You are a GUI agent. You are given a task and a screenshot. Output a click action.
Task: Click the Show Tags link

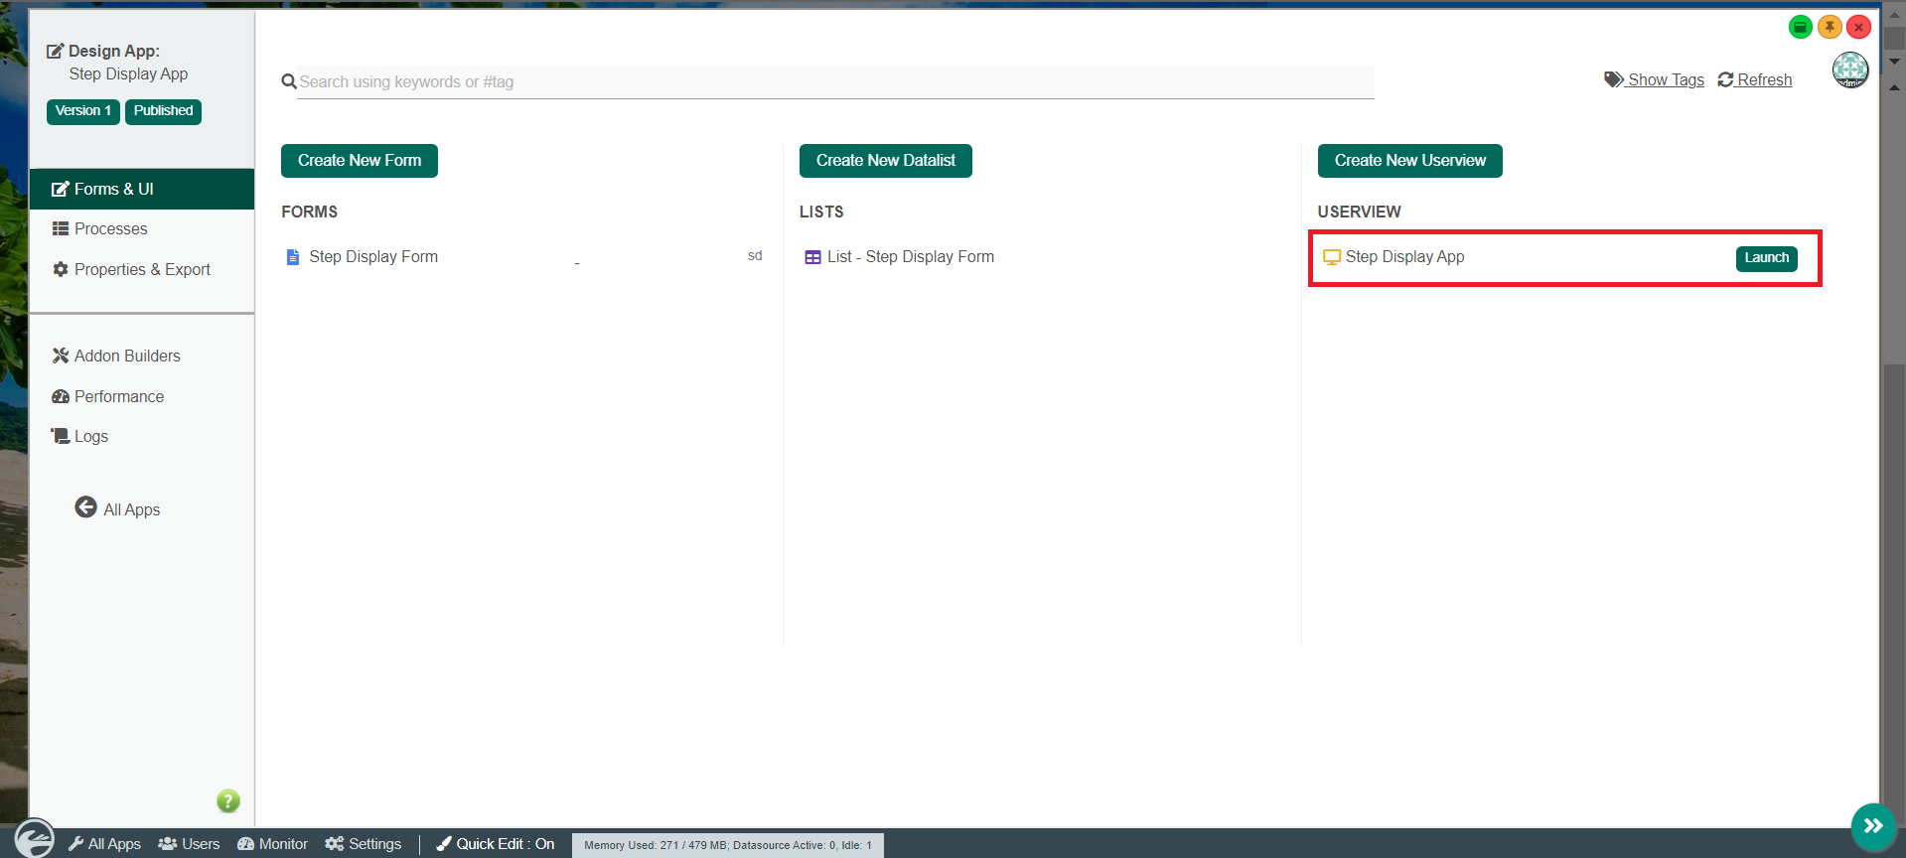(x=1666, y=79)
